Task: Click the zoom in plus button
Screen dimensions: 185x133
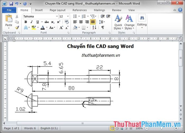Action: [176, 128]
